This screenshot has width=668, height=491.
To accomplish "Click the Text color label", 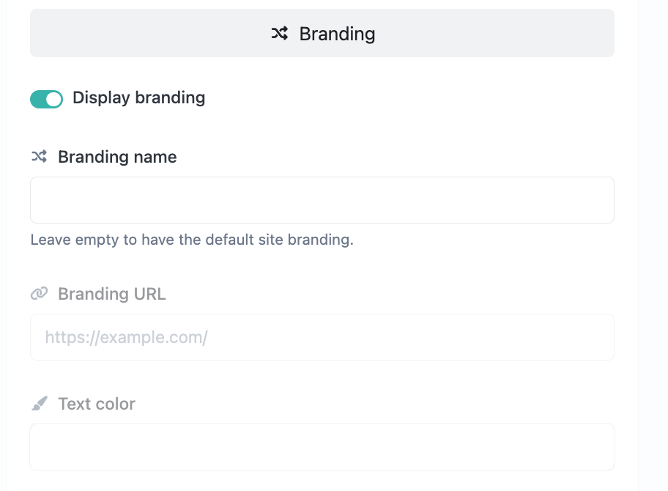I will [97, 404].
